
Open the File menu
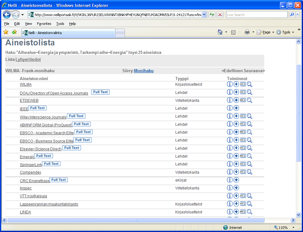coord(7,24)
